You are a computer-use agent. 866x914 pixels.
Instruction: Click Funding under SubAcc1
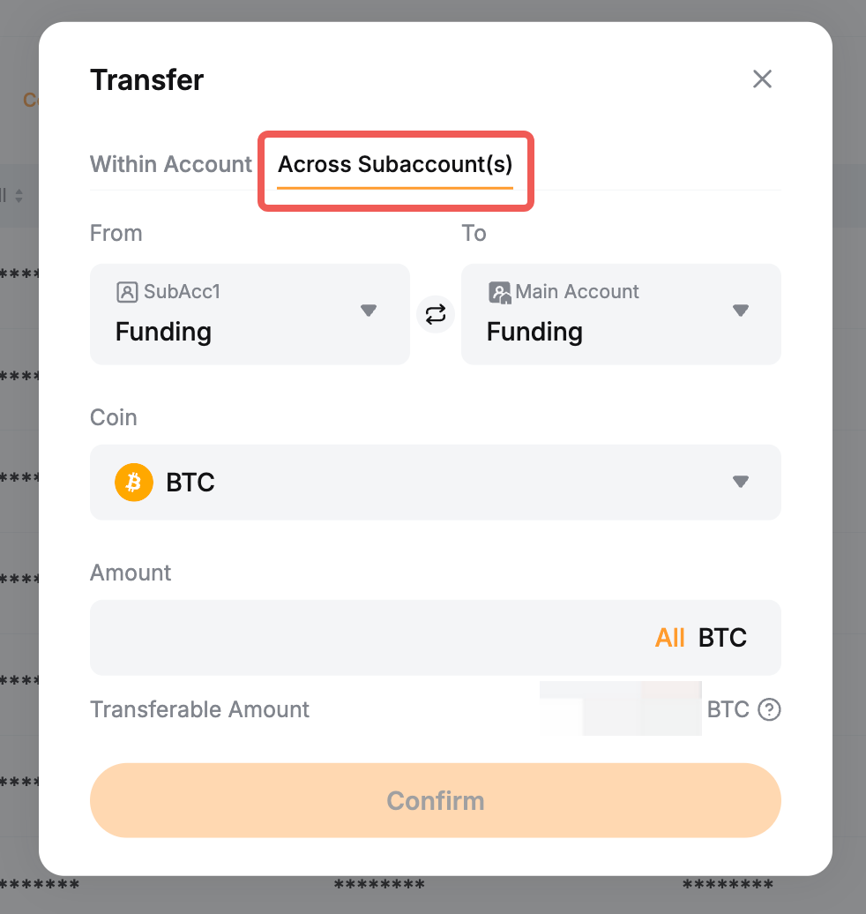(x=163, y=333)
